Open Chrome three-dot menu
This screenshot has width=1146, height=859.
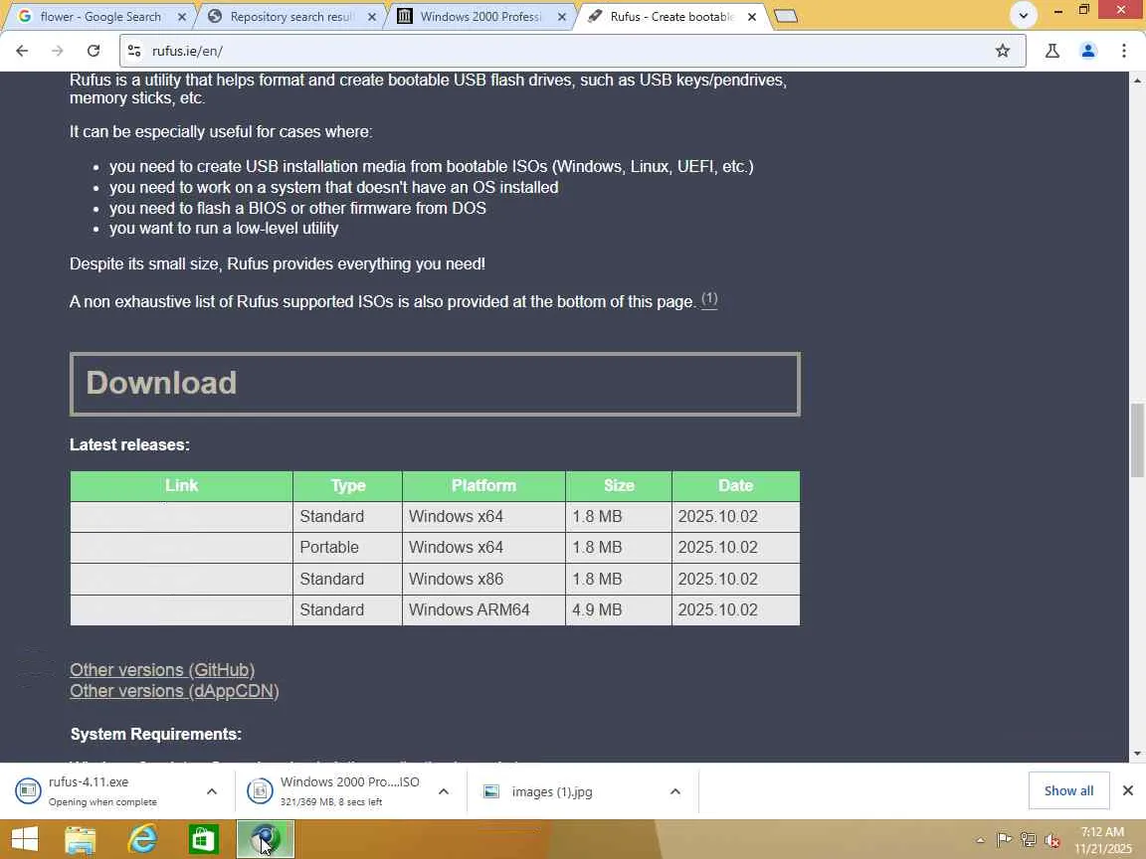[x=1123, y=51]
